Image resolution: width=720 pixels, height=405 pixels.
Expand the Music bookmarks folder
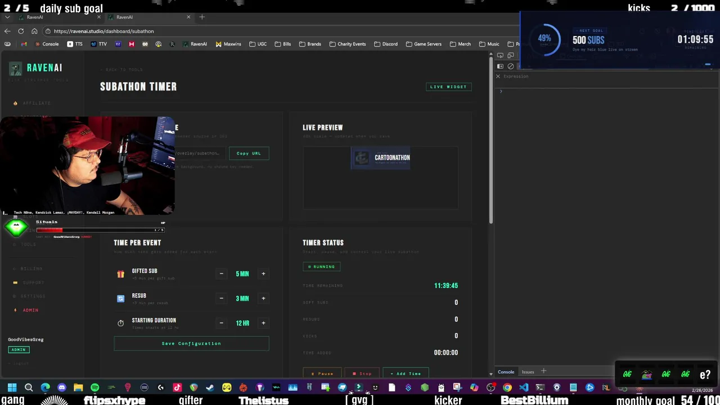pos(489,44)
